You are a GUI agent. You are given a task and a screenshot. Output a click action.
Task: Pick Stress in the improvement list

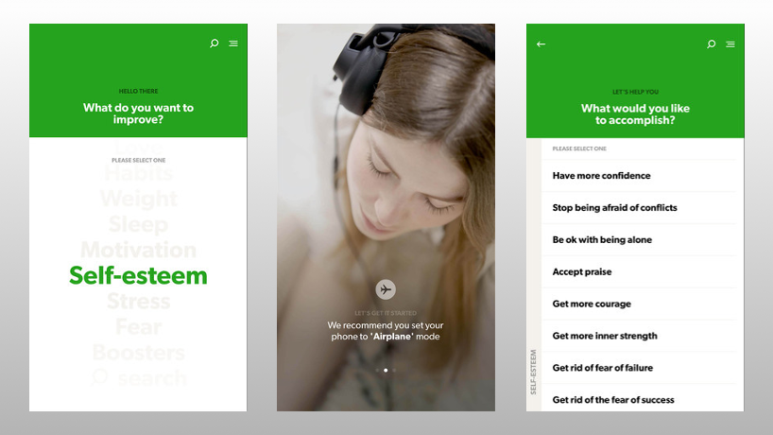[138, 302]
